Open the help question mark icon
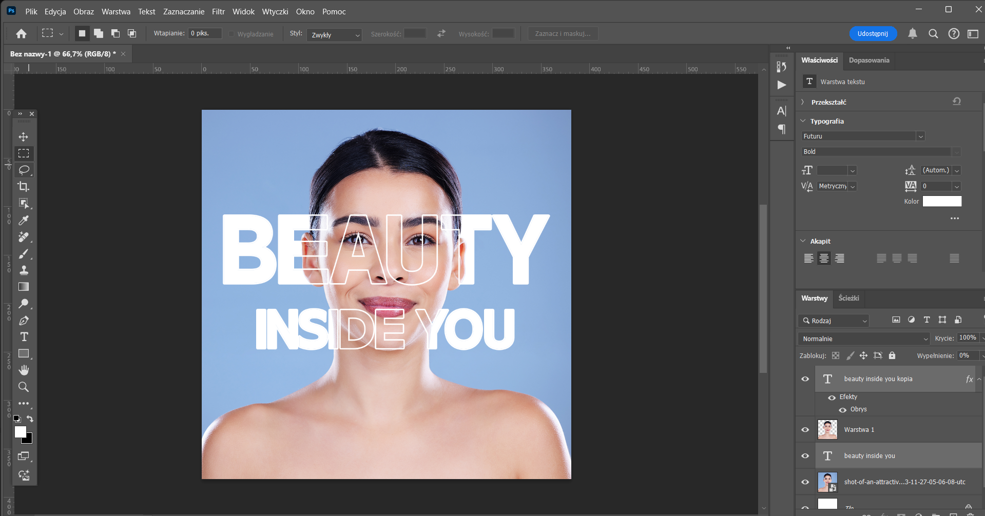 coord(954,34)
